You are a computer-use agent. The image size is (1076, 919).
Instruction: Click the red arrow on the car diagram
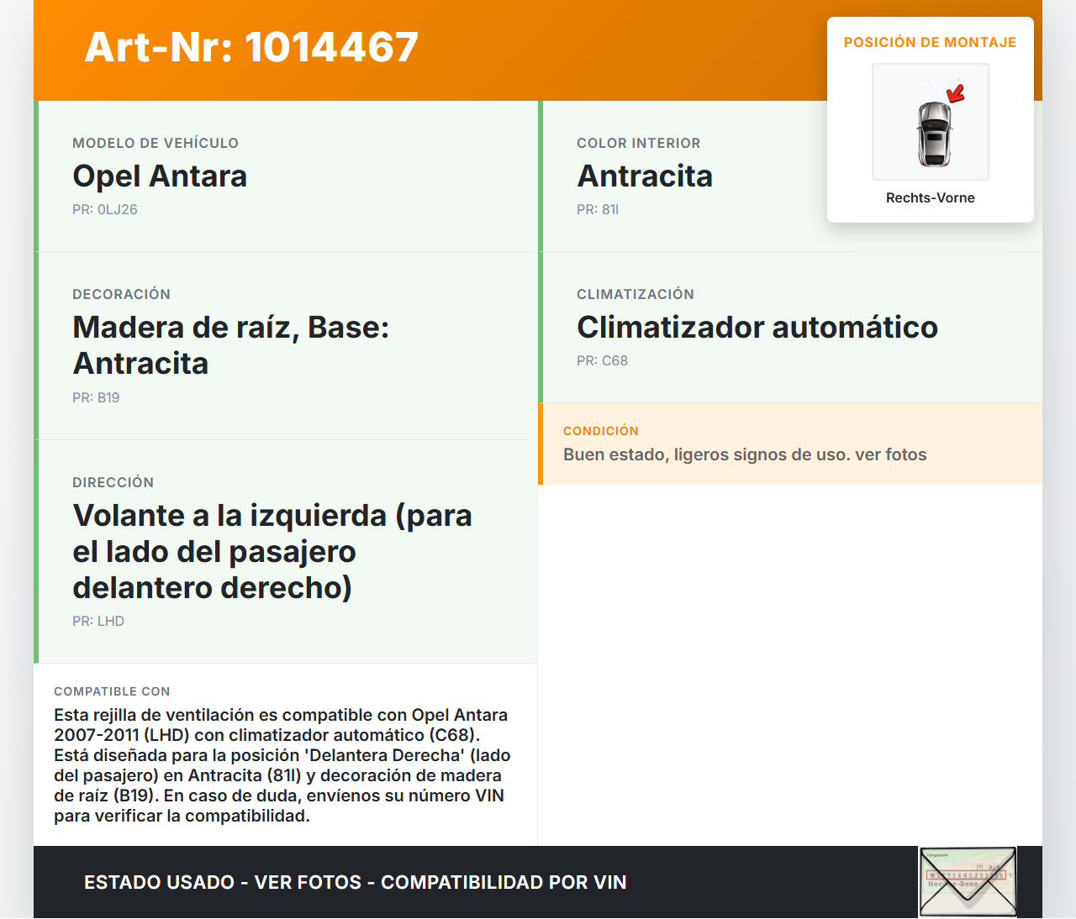point(956,92)
